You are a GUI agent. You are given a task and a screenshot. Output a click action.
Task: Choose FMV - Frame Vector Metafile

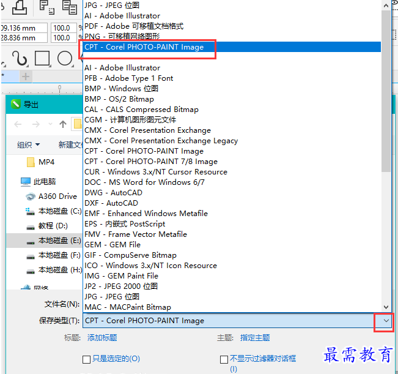[232, 234]
